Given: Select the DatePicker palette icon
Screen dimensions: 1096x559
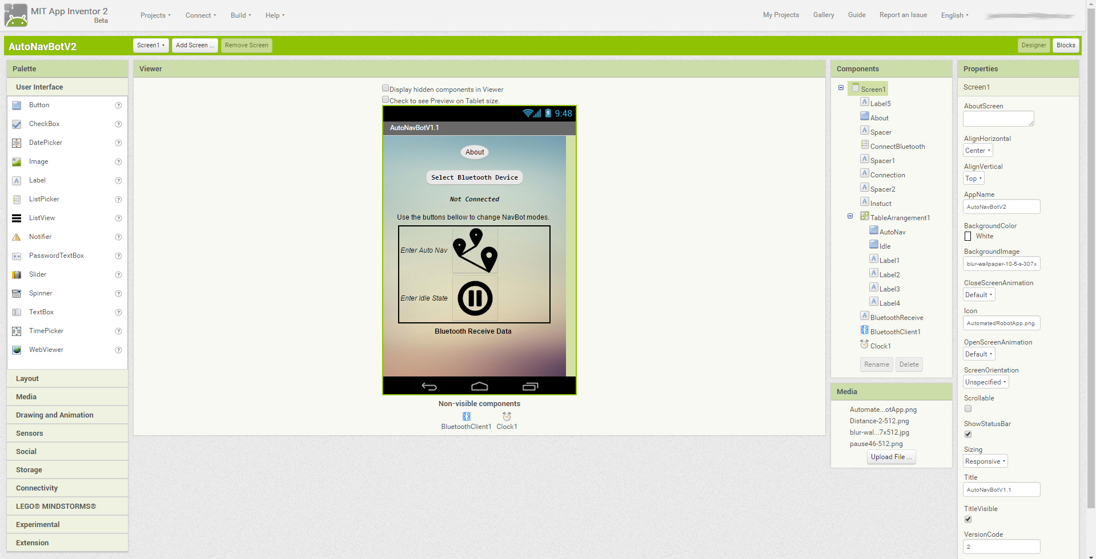Looking at the screenshot, I should click(17, 143).
